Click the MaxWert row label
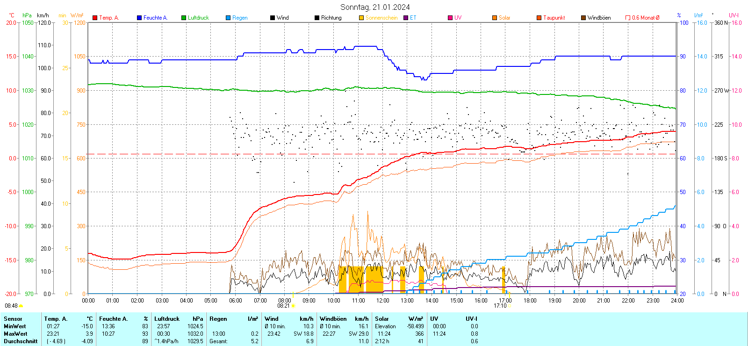 click(15, 334)
